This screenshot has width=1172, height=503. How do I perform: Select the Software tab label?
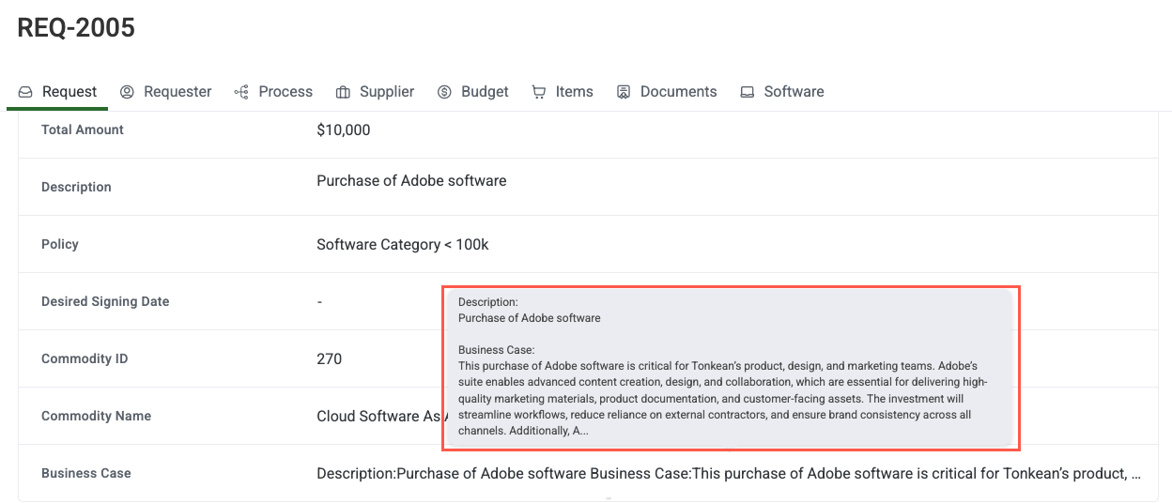794,92
